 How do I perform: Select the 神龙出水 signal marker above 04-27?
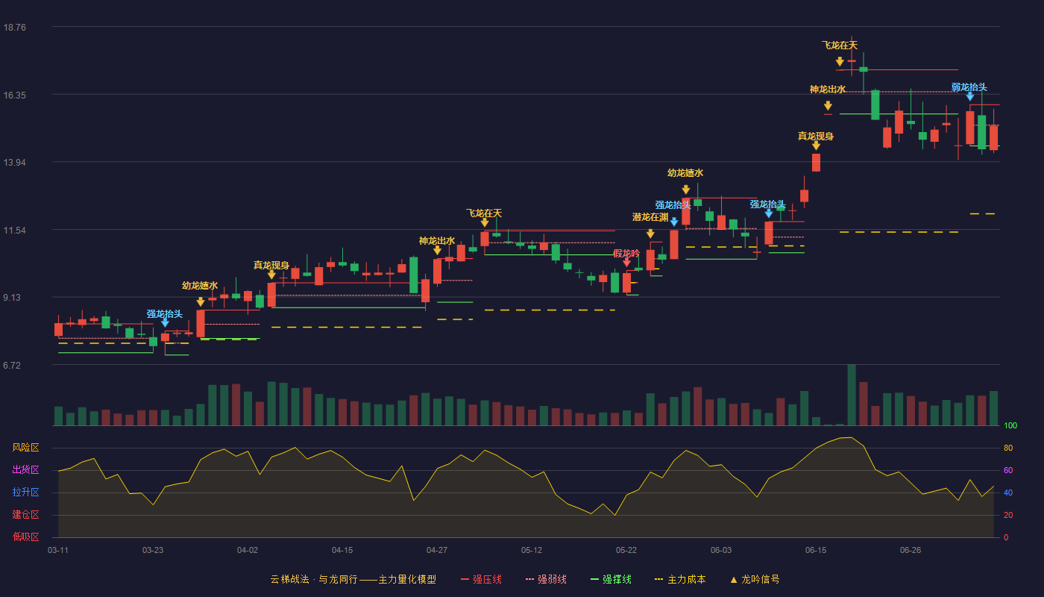coord(437,250)
